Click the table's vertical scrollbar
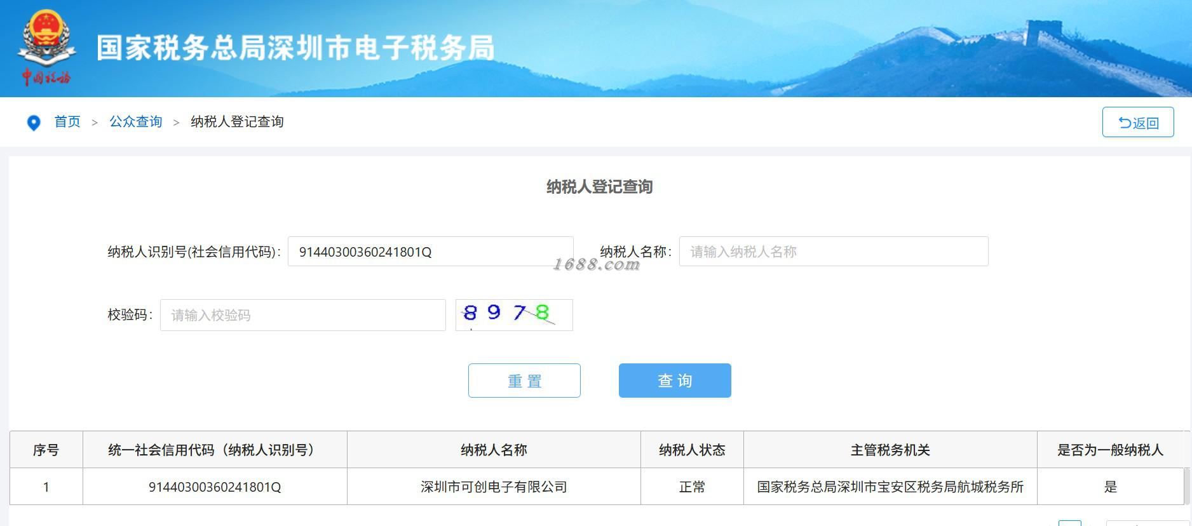1192x526 pixels. pos(1187,485)
